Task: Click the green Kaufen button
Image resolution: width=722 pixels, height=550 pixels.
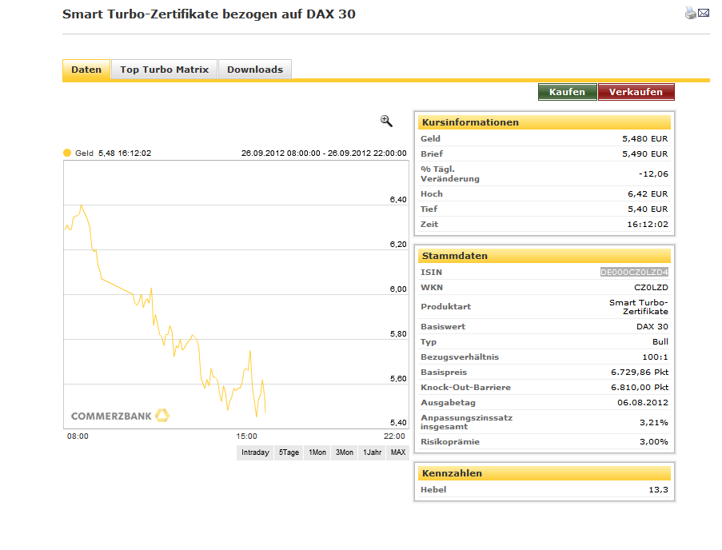Action: coord(567,91)
